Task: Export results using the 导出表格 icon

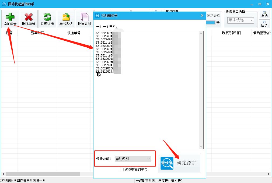Action: [x=65, y=18]
